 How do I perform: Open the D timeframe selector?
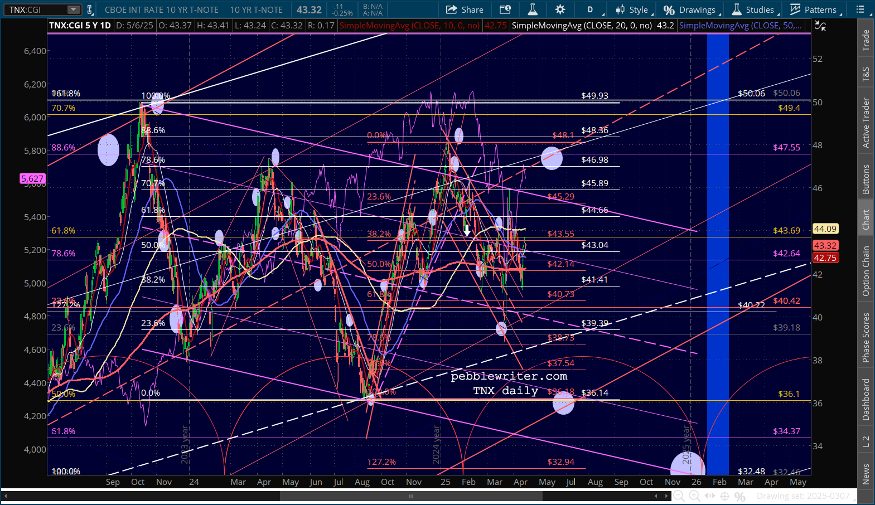590,9
